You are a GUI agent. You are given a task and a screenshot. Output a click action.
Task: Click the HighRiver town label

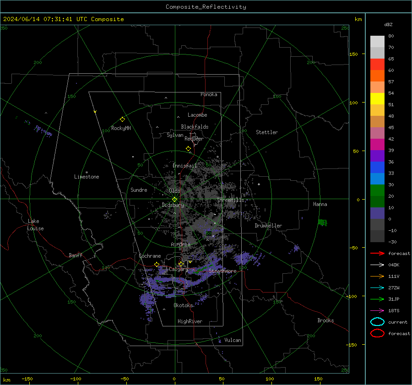[190, 321]
